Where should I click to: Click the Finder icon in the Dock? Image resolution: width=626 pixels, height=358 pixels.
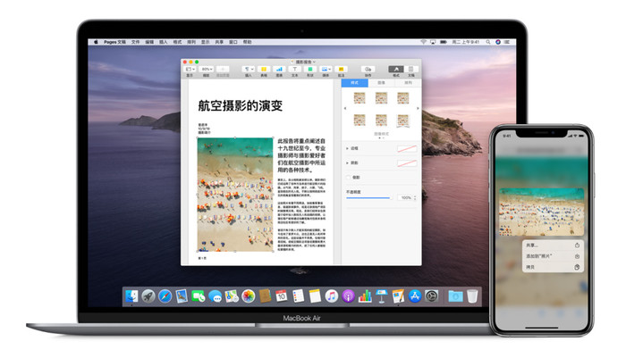[x=131, y=296]
